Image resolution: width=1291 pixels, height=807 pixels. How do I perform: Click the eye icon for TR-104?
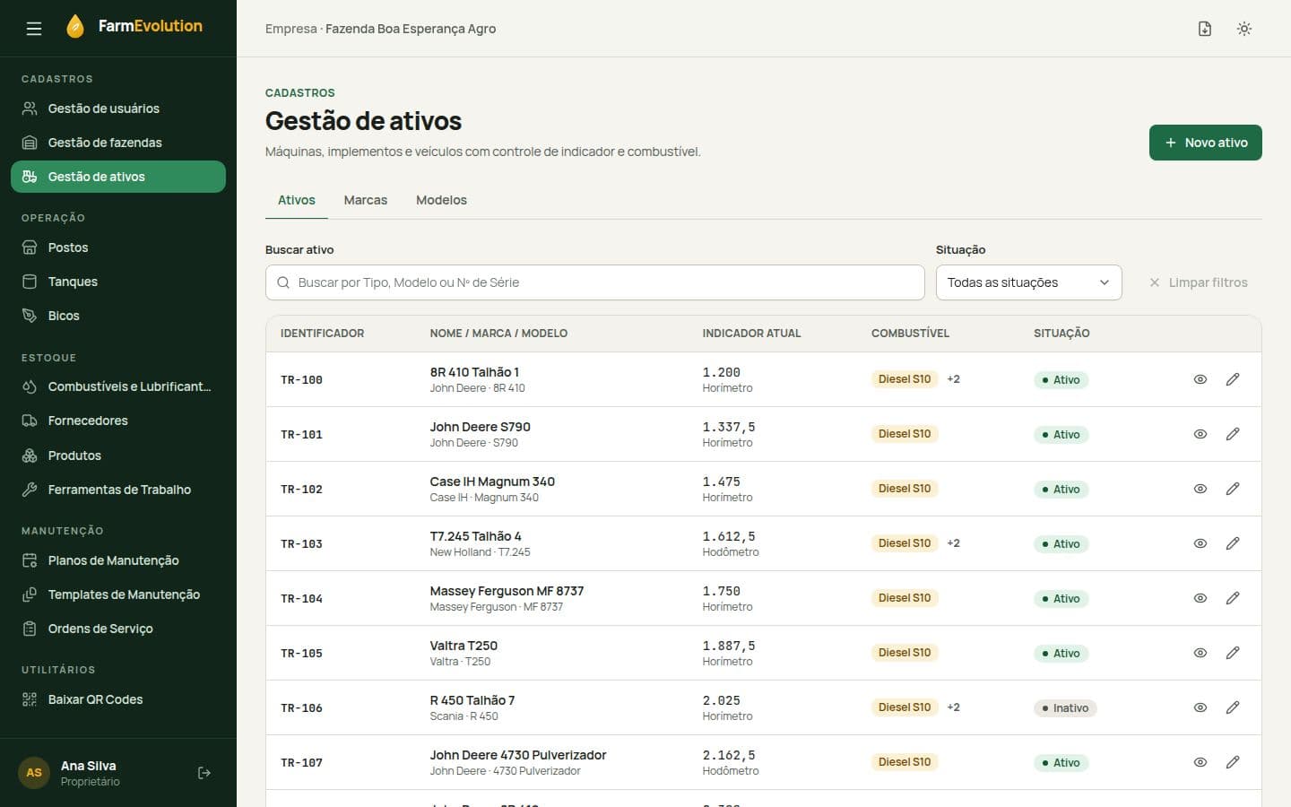[1200, 598]
